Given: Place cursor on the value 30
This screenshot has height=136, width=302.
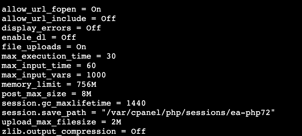Looking at the screenshot, I should tap(111, 56).
